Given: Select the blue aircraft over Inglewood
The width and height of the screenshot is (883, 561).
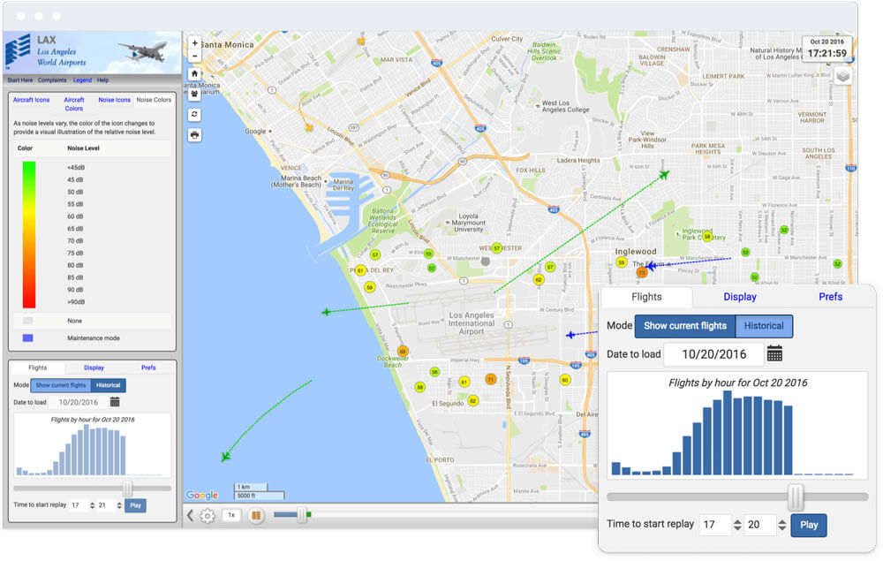Looking at the screenshot, I should click(x=652, y=265).
